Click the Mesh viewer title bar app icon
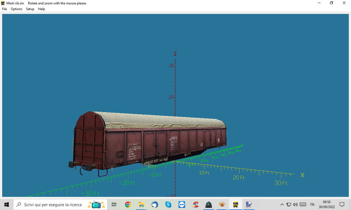Screen dimensions: 351x210 coord(3,3)
